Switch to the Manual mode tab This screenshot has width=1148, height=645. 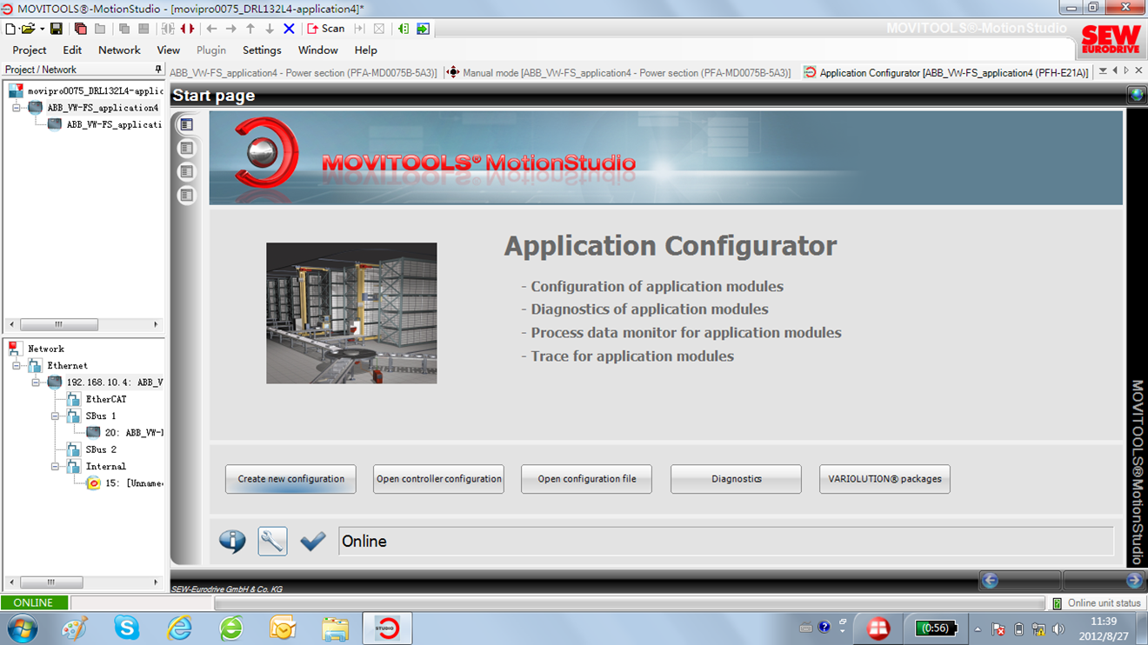(619, 73)
